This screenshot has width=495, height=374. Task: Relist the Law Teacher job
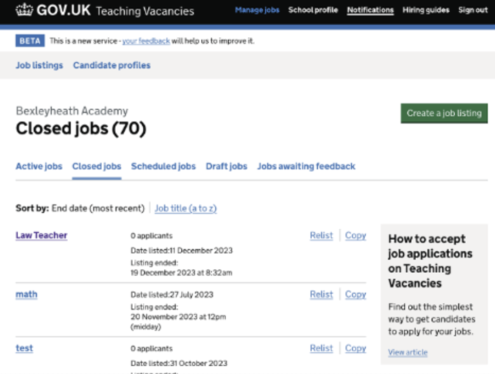(321, 236)
